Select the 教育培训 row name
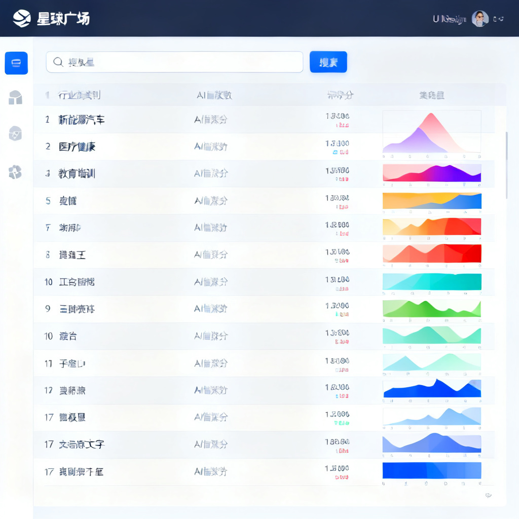Screen dimensions: 519x519 pyautogui.click(x=77, y=173)
